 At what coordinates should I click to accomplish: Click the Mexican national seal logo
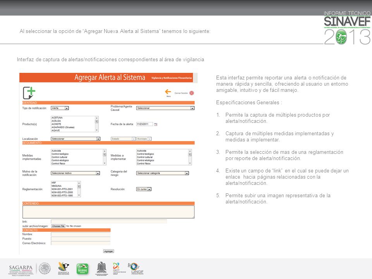coord(45,269)
